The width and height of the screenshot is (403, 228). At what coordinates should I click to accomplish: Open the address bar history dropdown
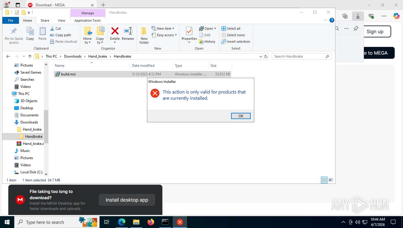coord(260,56)
